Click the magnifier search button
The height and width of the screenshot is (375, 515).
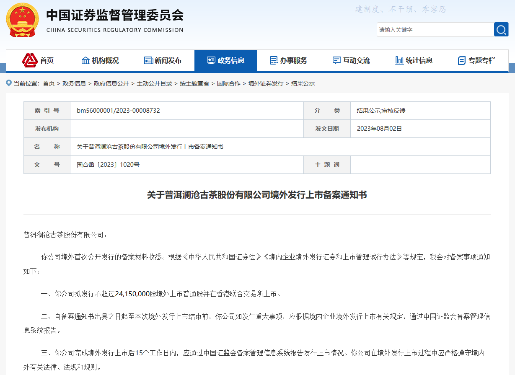[501, 30]
